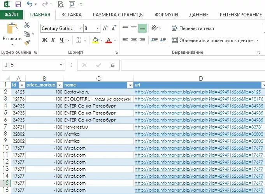Open the Century Gothic font name dropdown
The image size is (265, 194).
click(x=81, y=28)
